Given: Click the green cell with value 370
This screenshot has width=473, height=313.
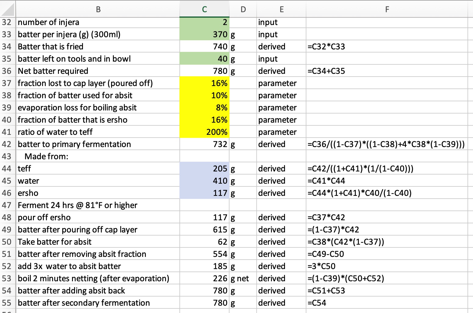Looking at the screenshot, I should (204, 34).
